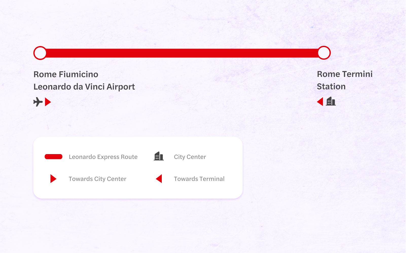
Task: Click the Leonardo Express Route legend label
Action: (x=103, y=157)
